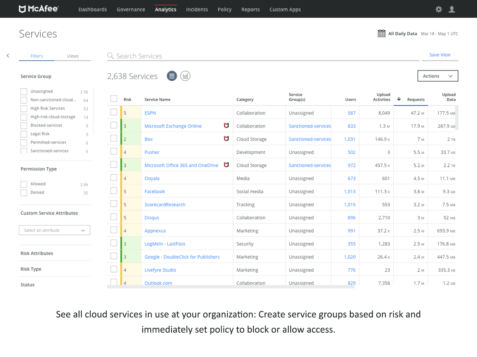The height and width of the screenshot is (357, 477).
Task: Open LogMeIn - LastPass service link
Action: [165, 244]
